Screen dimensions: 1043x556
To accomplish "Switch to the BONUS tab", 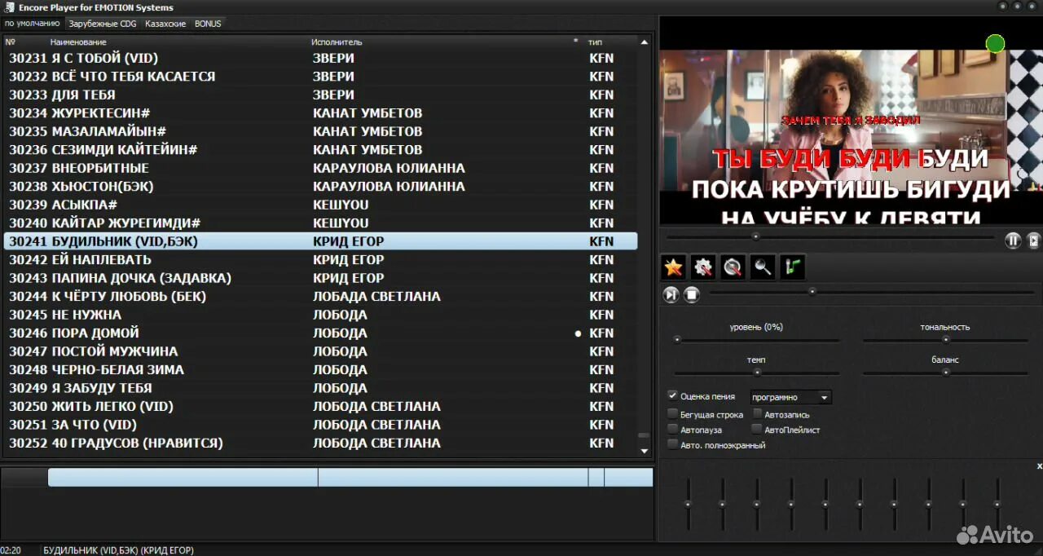I will [x=208, y=24].
